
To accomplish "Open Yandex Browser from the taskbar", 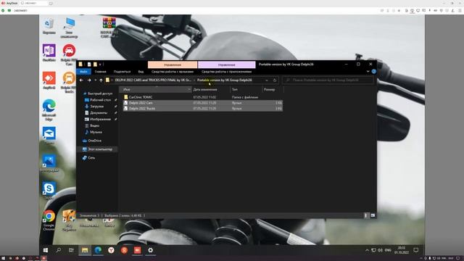I will [111, 250].
